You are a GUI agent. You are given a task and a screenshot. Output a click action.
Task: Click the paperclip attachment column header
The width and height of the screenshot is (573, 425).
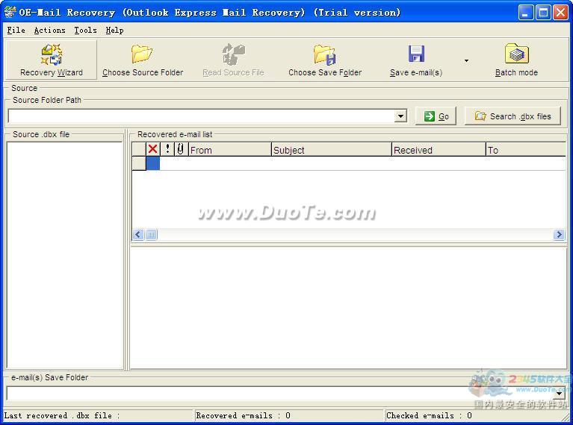(181, 149)
